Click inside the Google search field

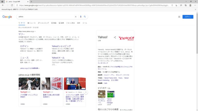[46, 17]
